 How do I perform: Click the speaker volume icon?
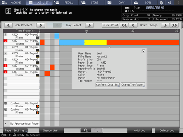click(170, 2)
